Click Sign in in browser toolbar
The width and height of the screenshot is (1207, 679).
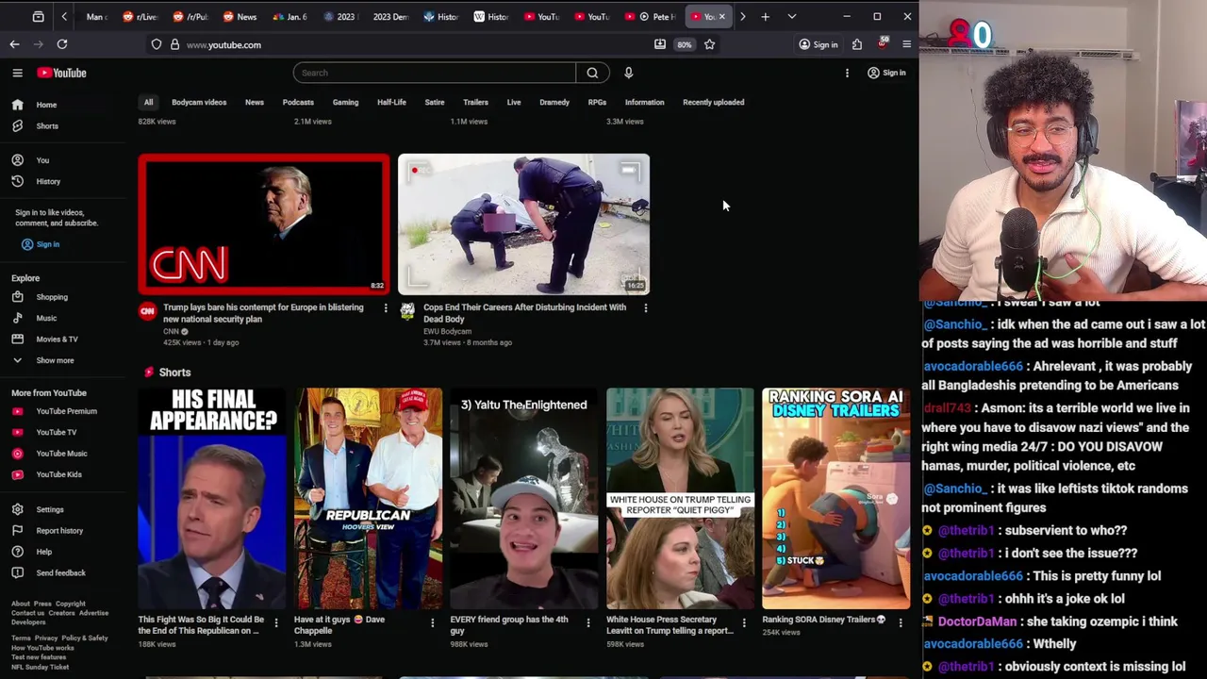click(818, 44)
